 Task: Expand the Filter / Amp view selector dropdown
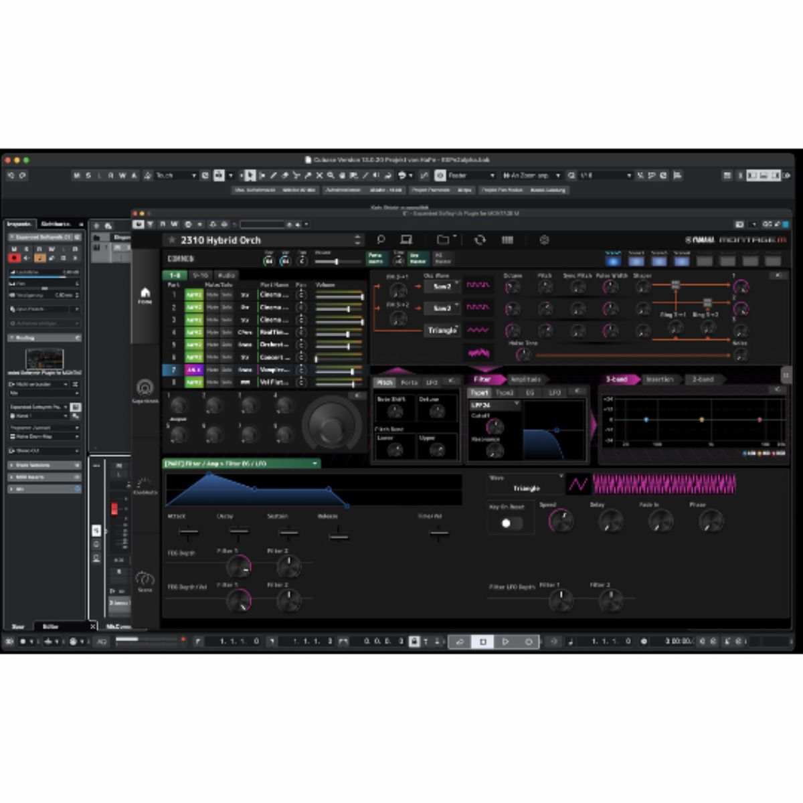tap(315, 463)
